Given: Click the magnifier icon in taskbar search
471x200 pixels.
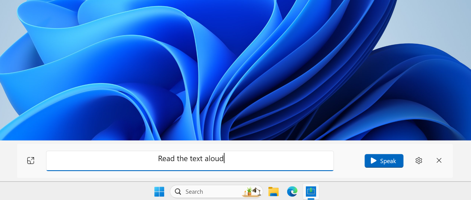Looking at the screenshot, I should pyautogui.click(x=178, y=192).
